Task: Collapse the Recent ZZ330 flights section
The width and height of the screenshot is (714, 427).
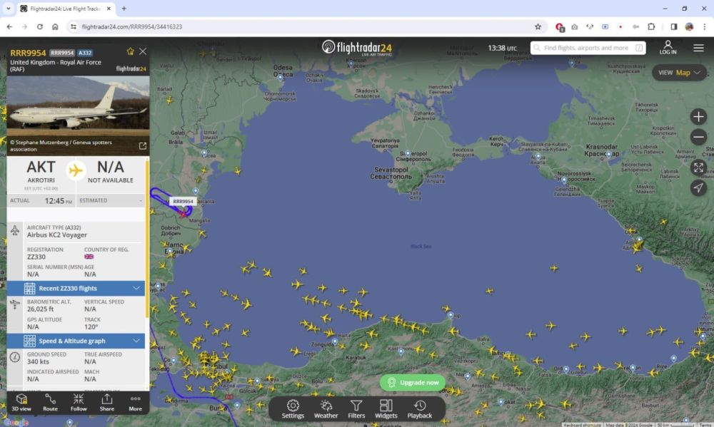Action: [138, 288]
